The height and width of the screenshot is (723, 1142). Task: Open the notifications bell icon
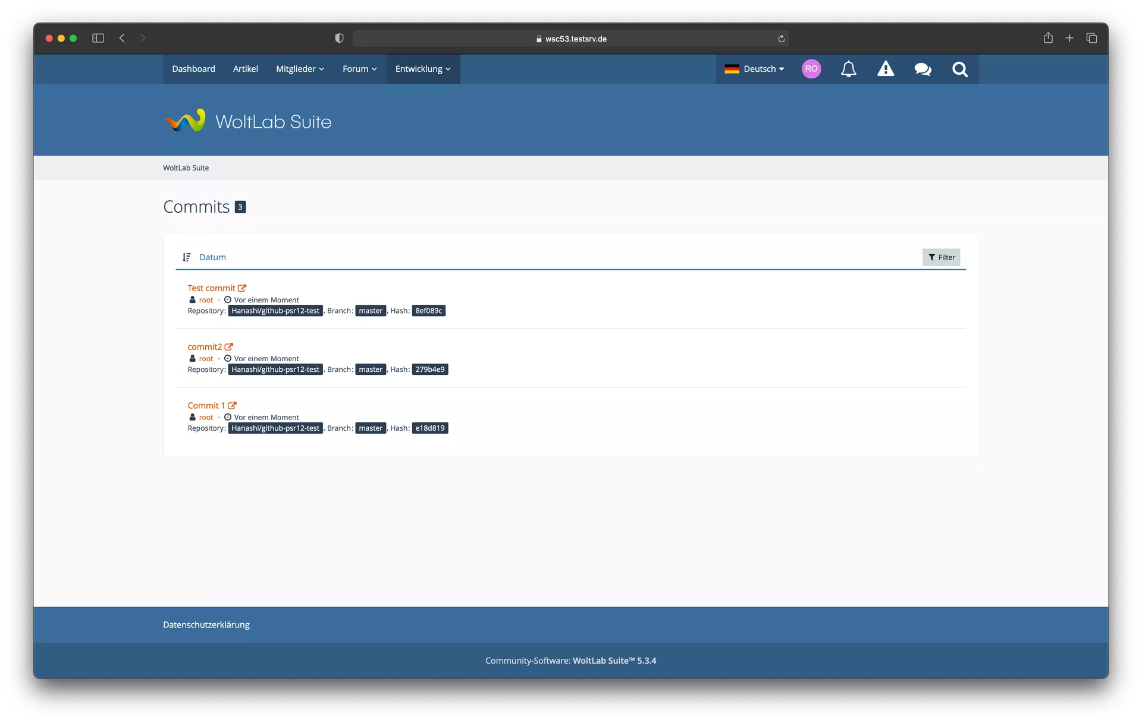point(848,70)
